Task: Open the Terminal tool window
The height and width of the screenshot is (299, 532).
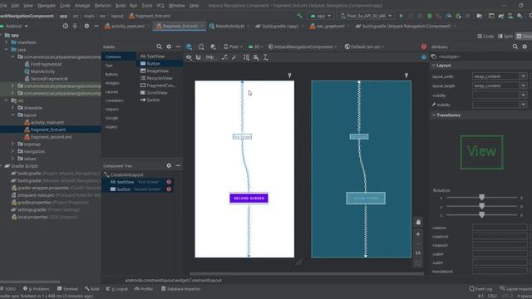Action: coord(67,289)
